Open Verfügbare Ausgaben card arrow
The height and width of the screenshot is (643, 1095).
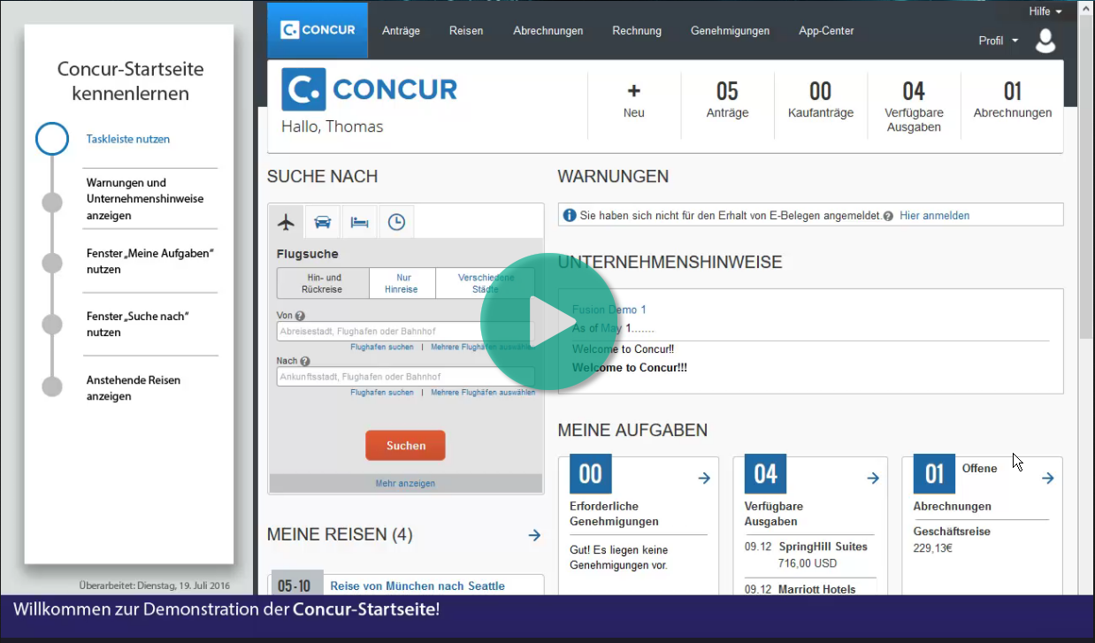point(873,478)
